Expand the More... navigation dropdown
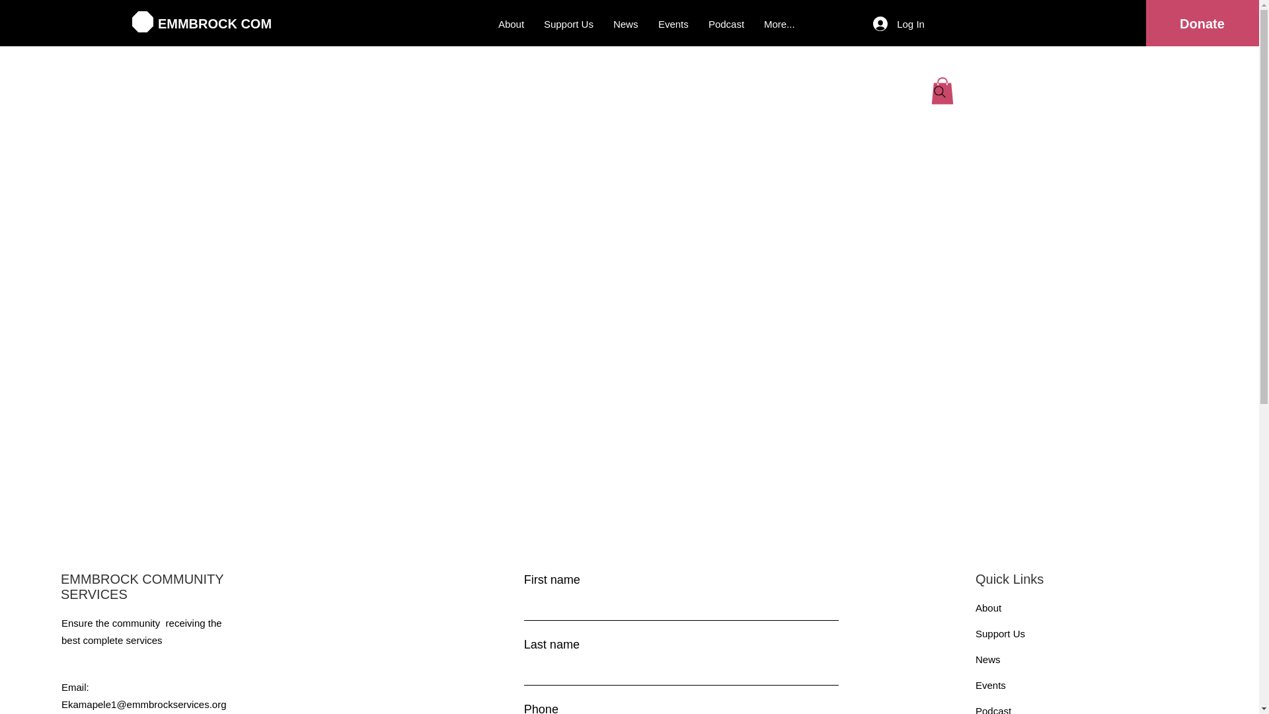Screen dimensions: 1269x714 pyautogui.click(x=779, y=24)
